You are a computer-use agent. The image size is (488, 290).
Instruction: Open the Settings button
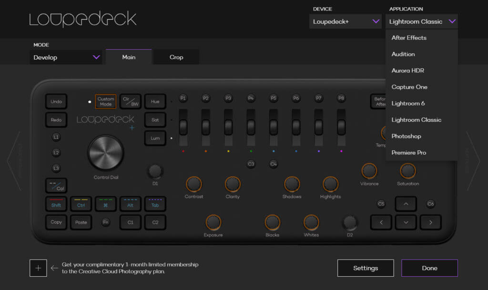(x=366, y=268)
